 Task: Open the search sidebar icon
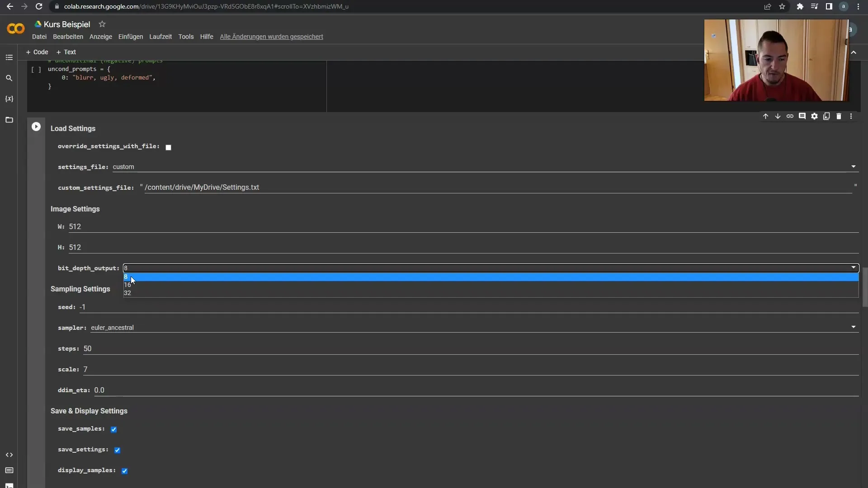point(9,78)
